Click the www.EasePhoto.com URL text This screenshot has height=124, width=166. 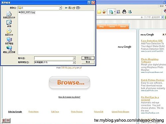tap(149, 91)
